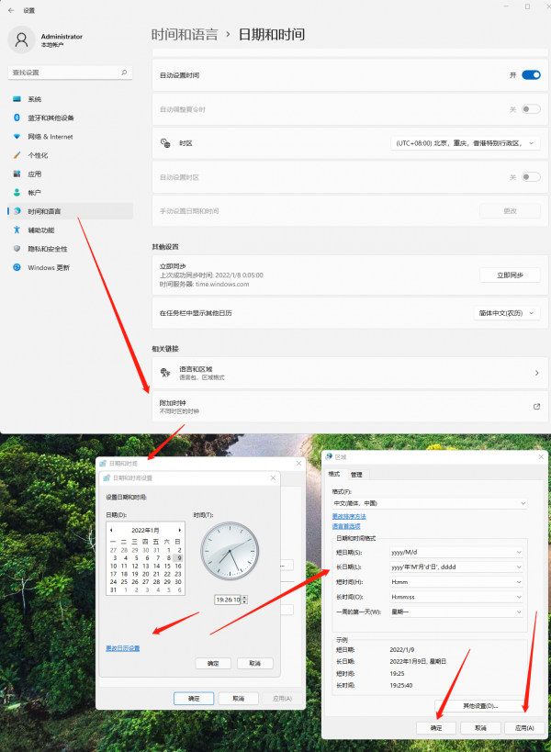Click 其他设置(D)... button
This screenshot has width=551, height=752.
[x=480, y=706]
